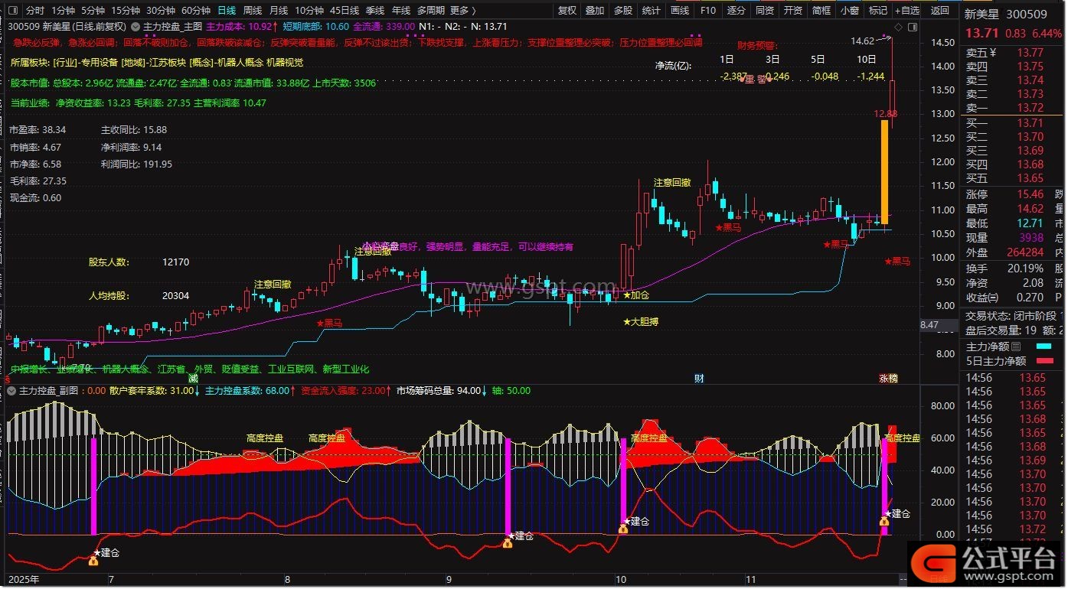Toggle the 小窗 mini window

click(x=849, y=11)
